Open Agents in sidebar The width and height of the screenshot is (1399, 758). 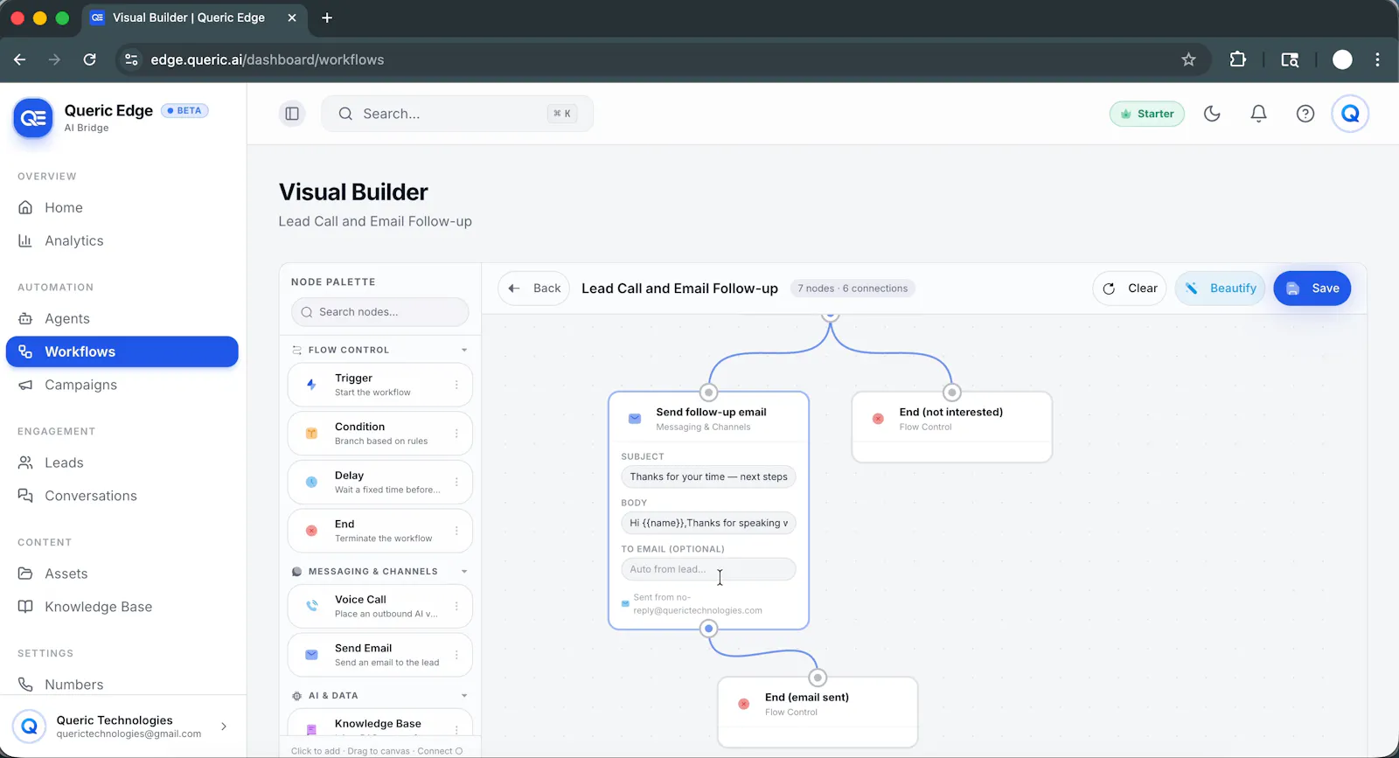(122, 318)
